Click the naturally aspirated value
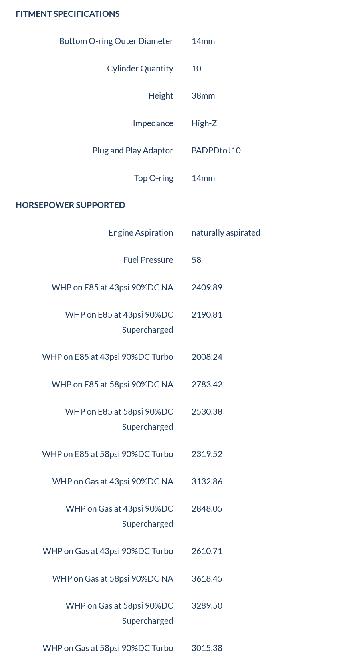 (226, 233)
